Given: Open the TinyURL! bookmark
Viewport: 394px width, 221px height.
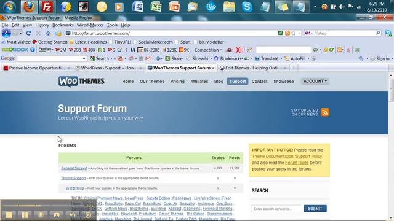Looking at the screenshot, I should 120,42.
